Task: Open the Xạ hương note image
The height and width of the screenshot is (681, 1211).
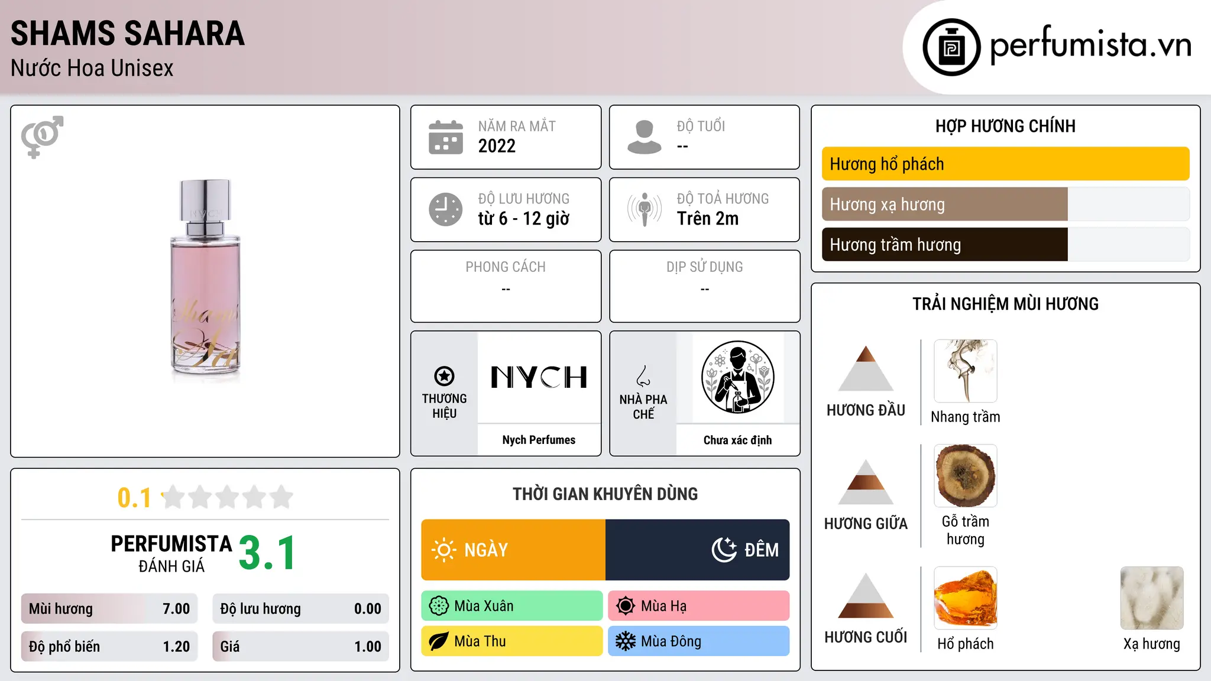Action: point(1152,598)
